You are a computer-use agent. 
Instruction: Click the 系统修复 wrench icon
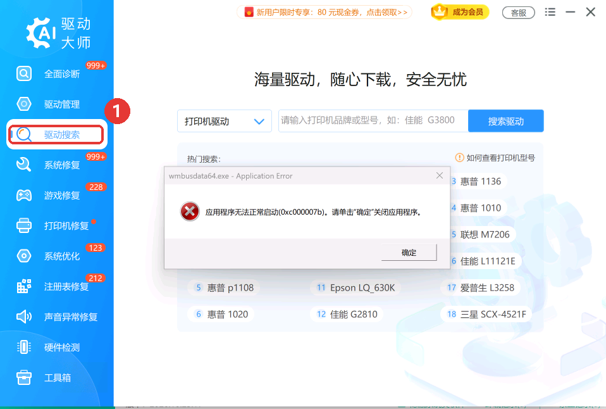click(24, 165)
